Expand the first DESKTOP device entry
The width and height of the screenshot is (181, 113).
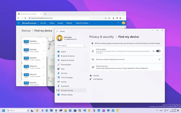tap(43, 42)
